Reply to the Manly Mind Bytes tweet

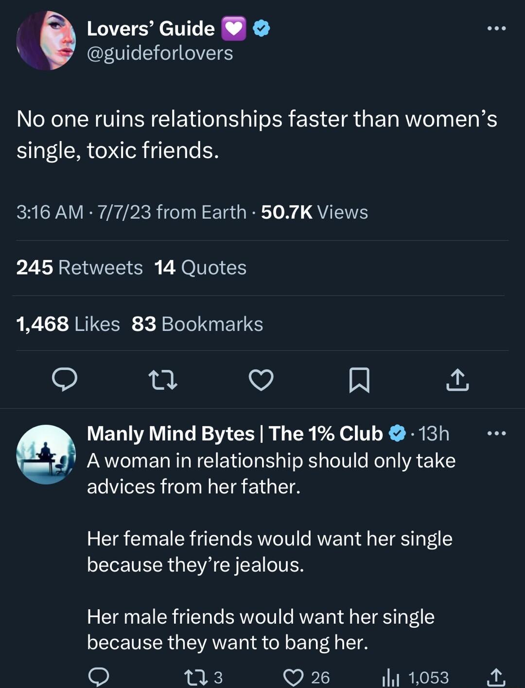coord(99,676)
